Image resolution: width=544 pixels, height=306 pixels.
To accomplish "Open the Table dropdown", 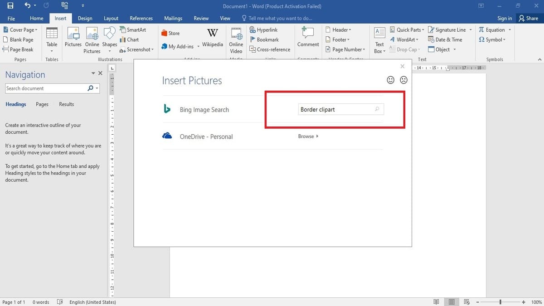I will pos(52,40).
